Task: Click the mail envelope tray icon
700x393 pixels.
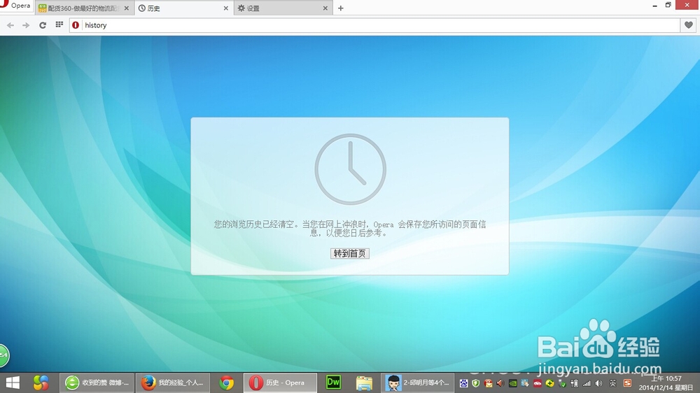Action: tap(489, 383)
